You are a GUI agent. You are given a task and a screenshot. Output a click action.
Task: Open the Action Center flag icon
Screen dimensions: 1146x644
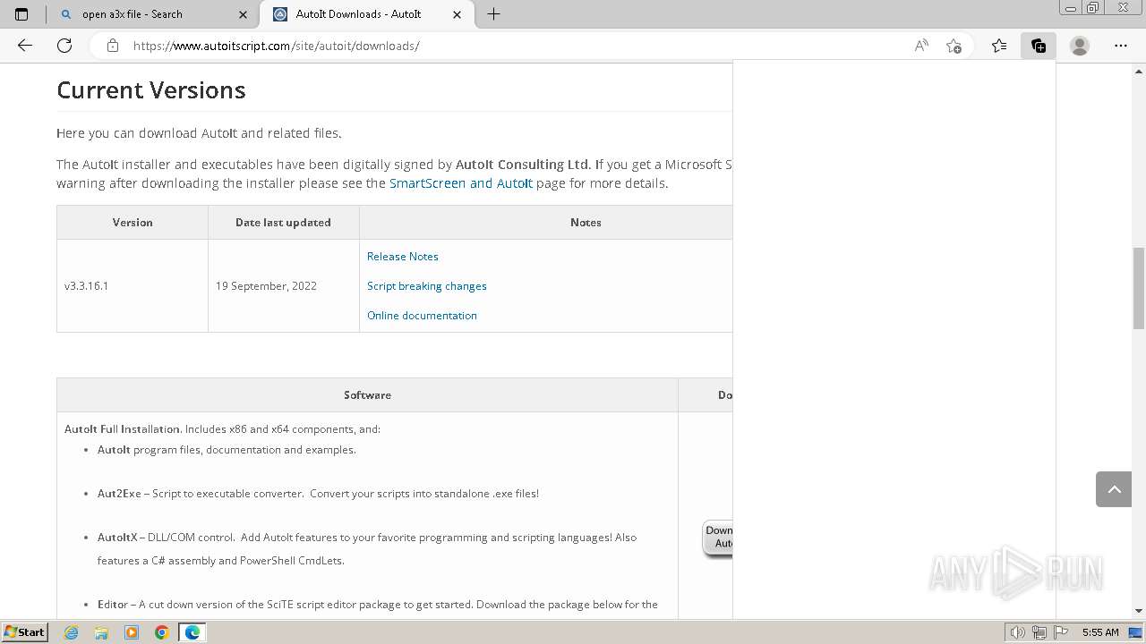point(1061,632)
